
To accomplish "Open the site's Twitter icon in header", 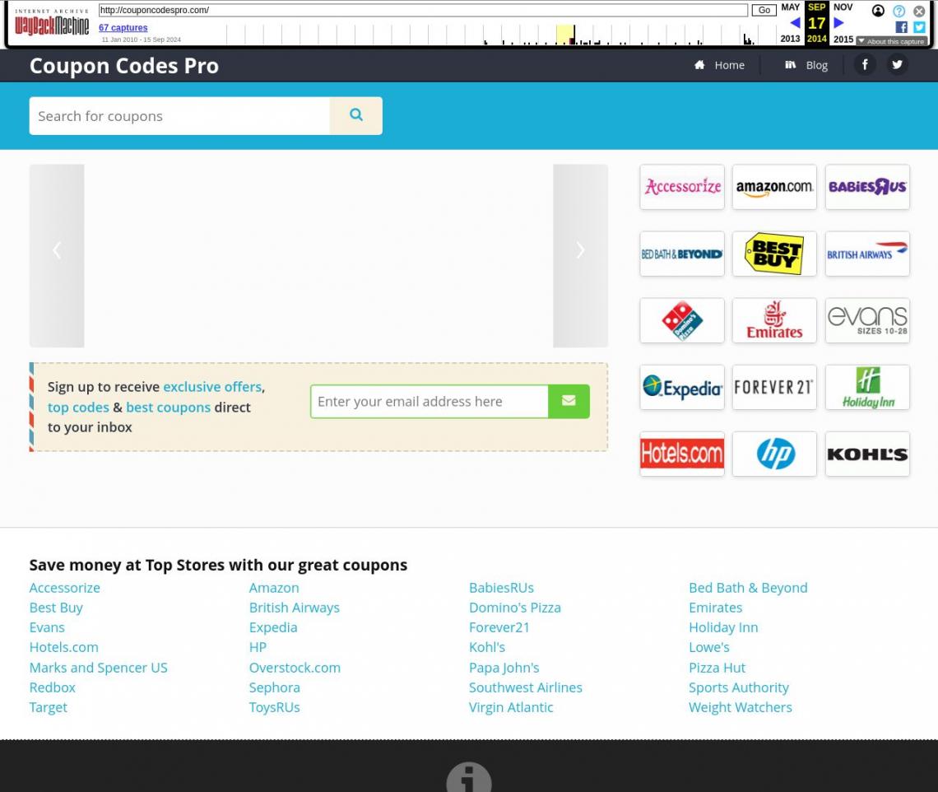I will tap(897, 65).
